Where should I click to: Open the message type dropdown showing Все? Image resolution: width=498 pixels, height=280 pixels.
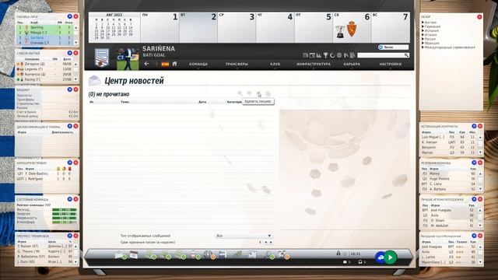coord(244,236)
